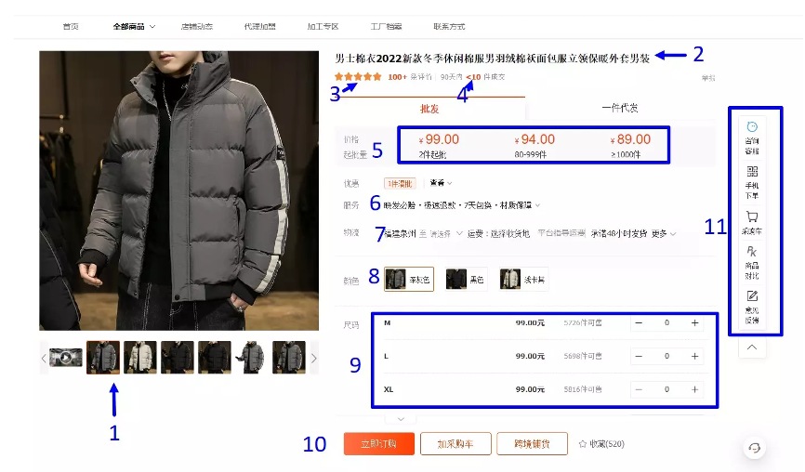Click the round headset support icon
The image size is (805, 472).
755,448
